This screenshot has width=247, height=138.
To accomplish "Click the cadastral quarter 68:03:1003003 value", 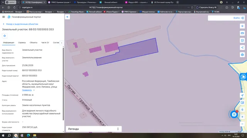I will [30, 76].
